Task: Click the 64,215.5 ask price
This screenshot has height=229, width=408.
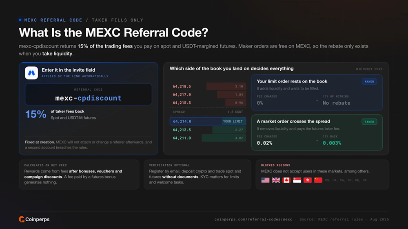Action: coord(182,103)
